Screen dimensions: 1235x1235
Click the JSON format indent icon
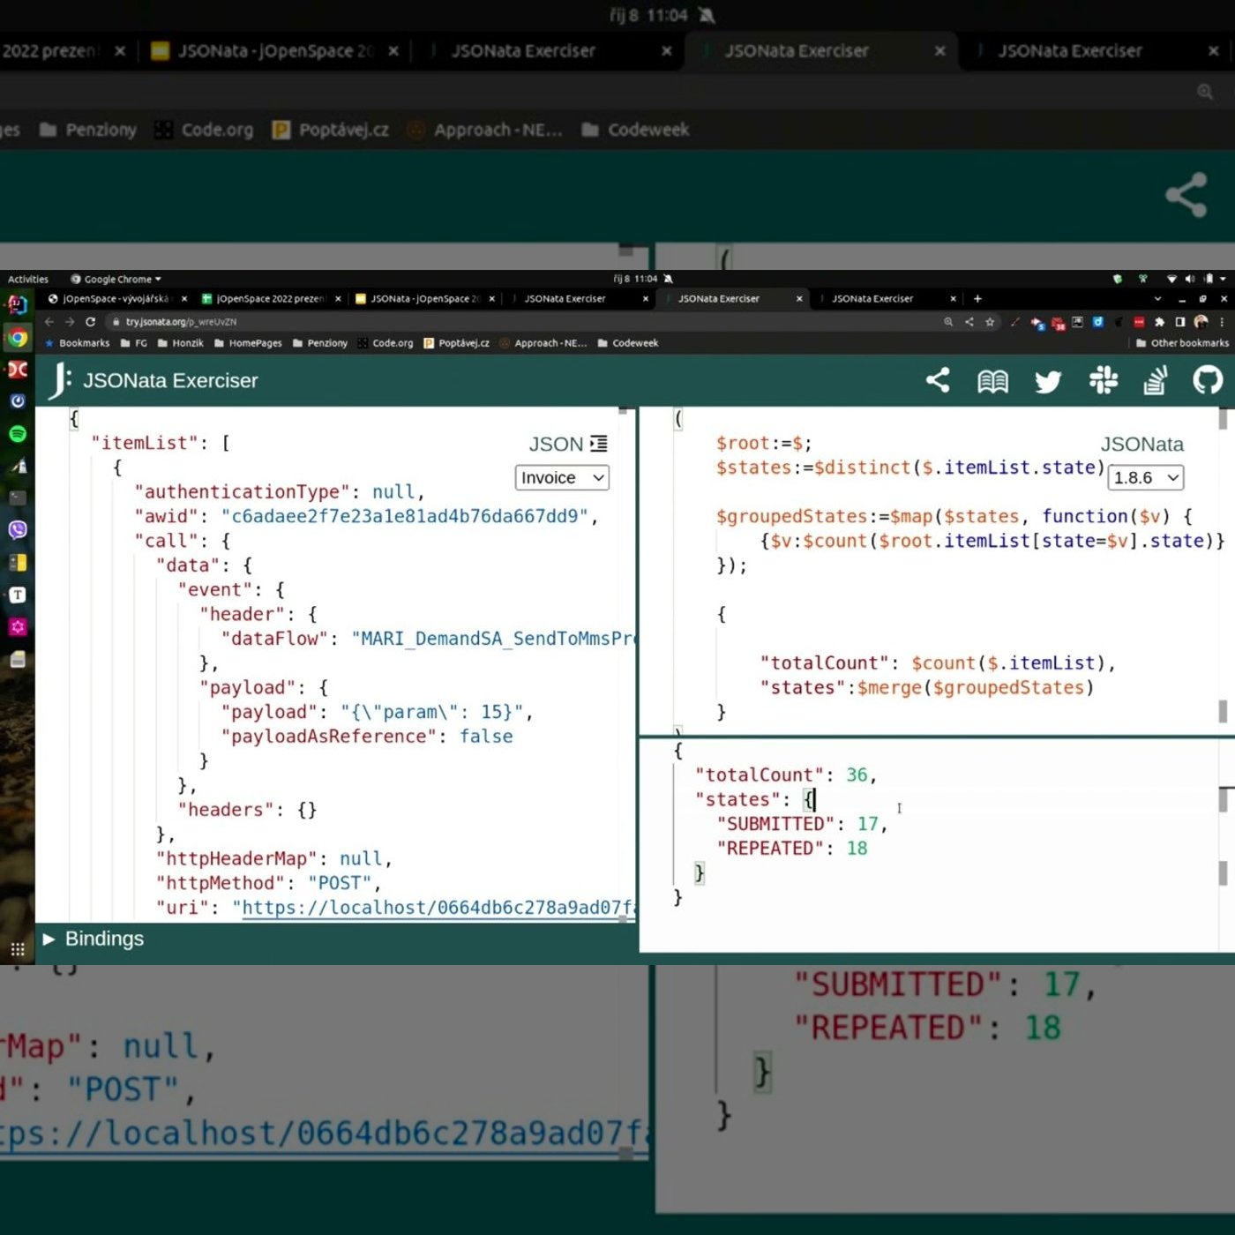(599, 444)
